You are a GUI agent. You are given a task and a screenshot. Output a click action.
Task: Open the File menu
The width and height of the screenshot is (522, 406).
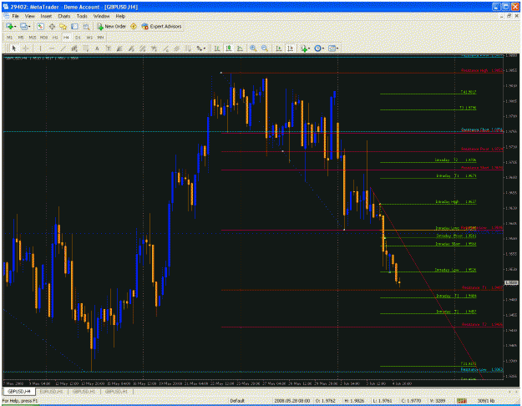pyautogui.click(x=15, y=16)
